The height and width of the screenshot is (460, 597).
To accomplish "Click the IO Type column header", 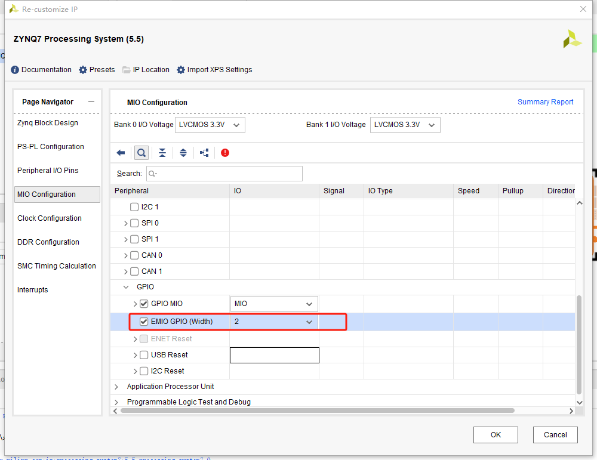I will pyautogui.click(x=408, y=191).
